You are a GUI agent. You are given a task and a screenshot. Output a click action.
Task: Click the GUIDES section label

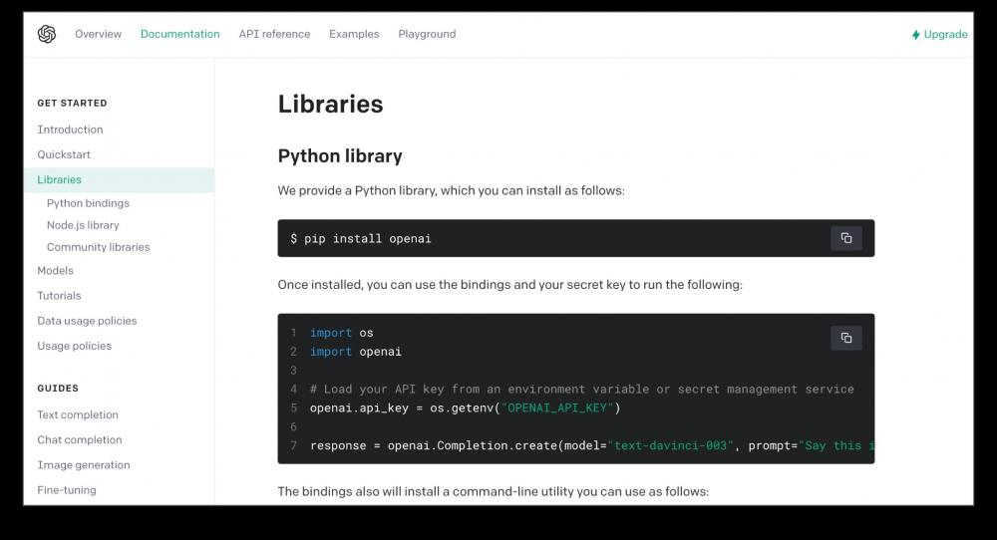pyautogui.click(x=58, y=389)
